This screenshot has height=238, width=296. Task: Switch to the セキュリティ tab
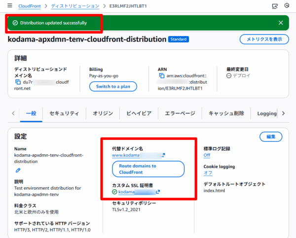[x=64, y=113]
